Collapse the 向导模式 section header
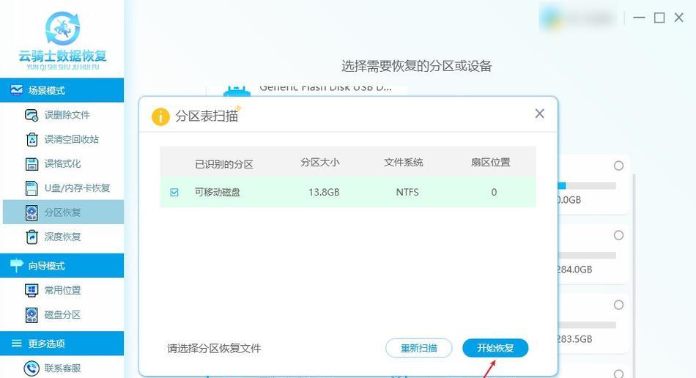The width and height of the screenshot is (696, 378). click(x=62, y=265)
